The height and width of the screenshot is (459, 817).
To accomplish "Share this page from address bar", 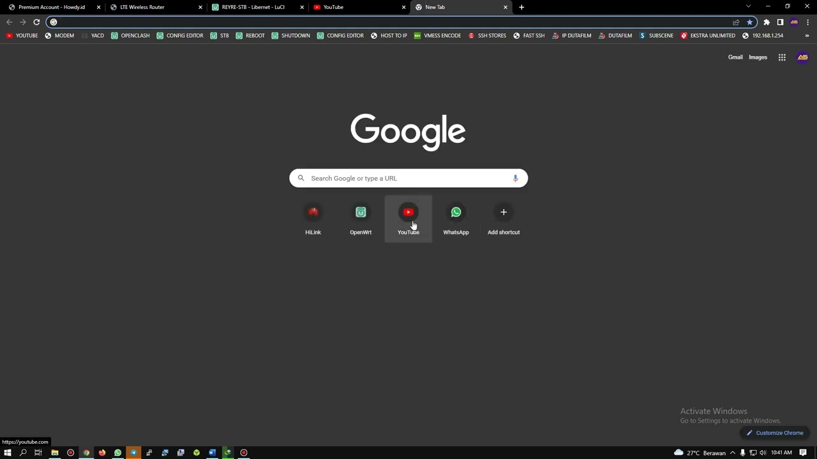I will point(736,22).
